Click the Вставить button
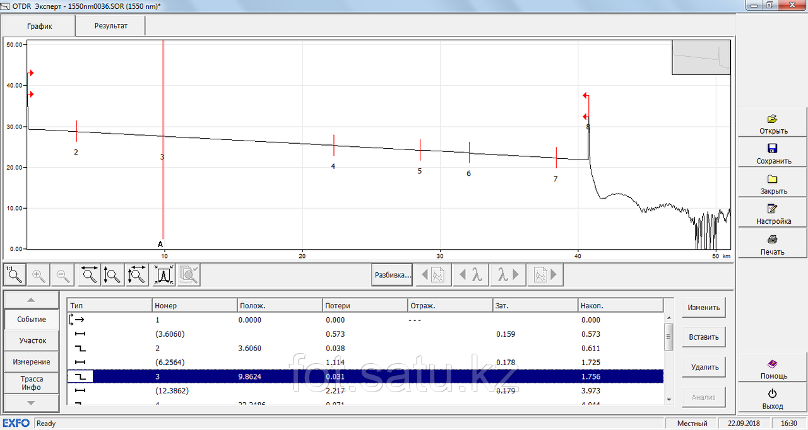Viewport: 808px width, 430px height. pos(704,337)
